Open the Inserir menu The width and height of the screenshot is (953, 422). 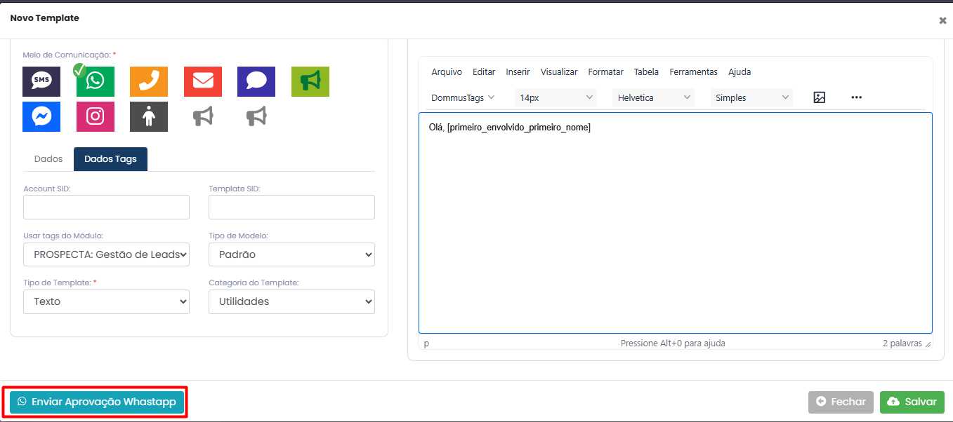point(518,72)
